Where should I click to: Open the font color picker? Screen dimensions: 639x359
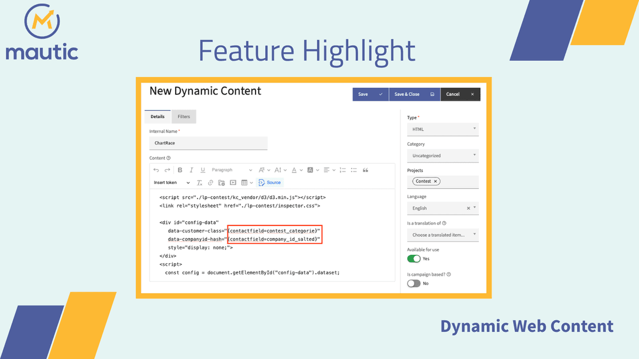click(297, 170)
